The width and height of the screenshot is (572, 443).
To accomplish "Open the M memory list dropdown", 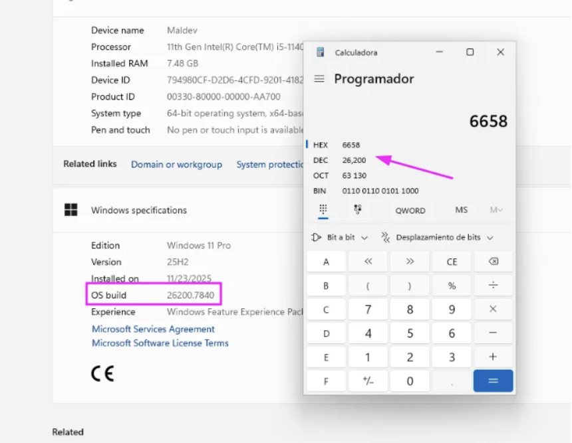I will (496, 210).
